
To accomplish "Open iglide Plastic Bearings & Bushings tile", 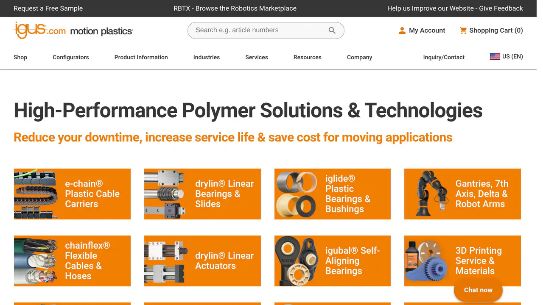I will pos(333,194).
